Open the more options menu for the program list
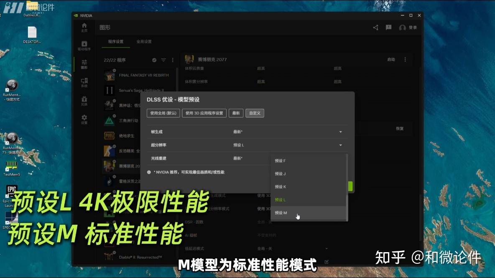The width and height of the screenshot is (495, 278). (x=172, y=60)
